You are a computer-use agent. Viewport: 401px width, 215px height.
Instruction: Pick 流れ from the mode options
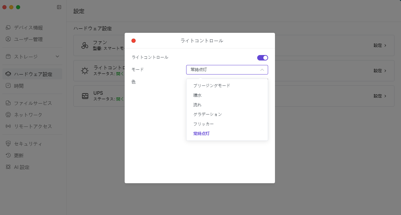[x=197, y=105]
